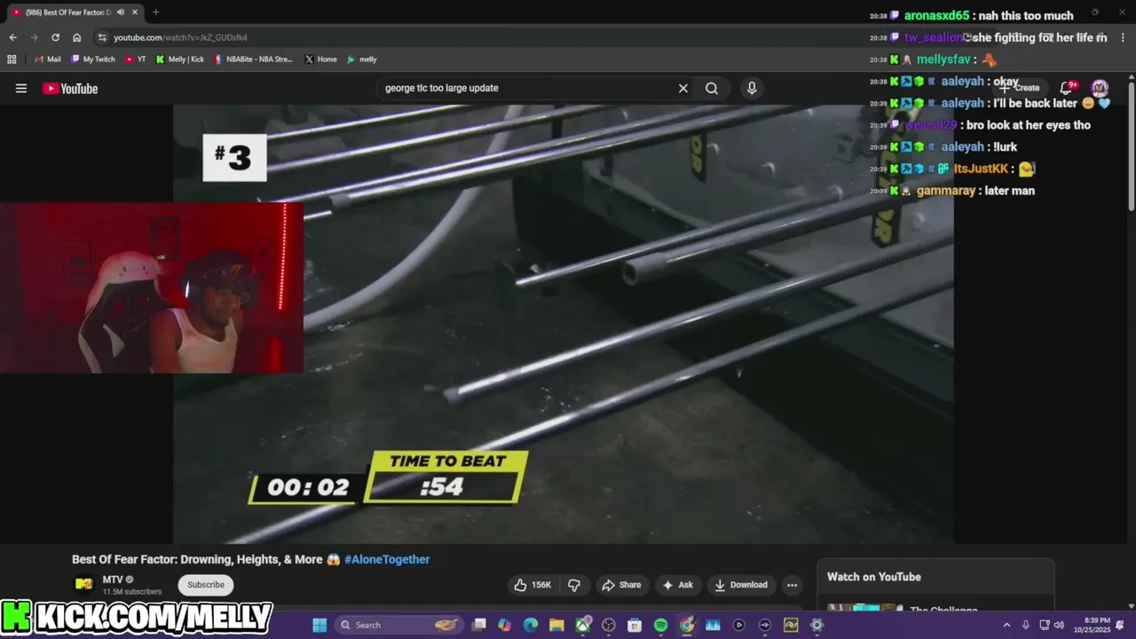Open the browser home button

[x=77, y=37]
